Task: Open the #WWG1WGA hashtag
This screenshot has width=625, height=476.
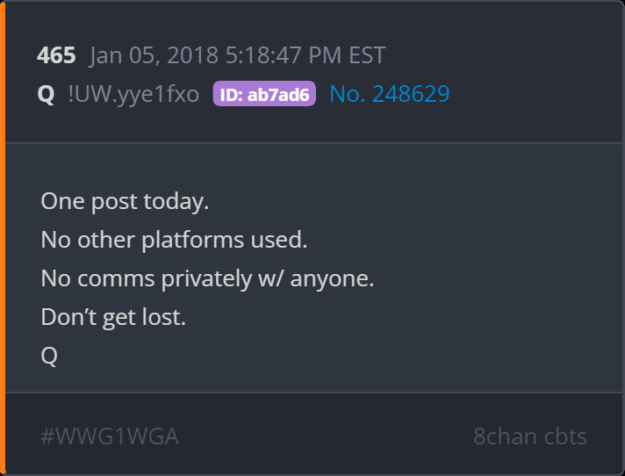Action: point(110,436)
